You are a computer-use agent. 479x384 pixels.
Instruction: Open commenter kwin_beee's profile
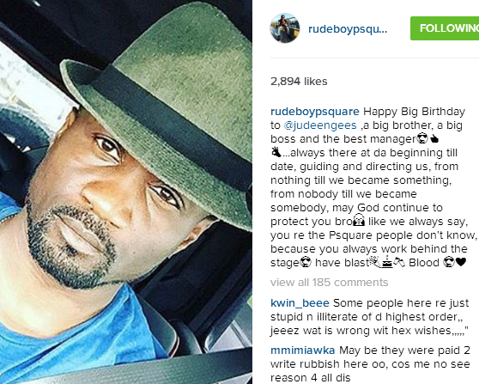point(300,303)
